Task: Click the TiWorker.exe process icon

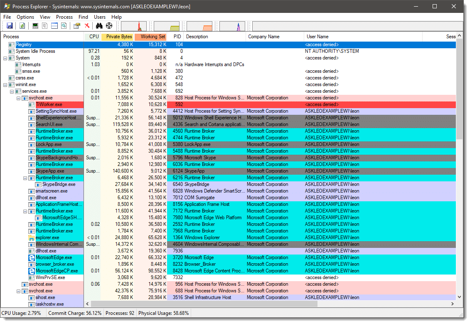Action: click(31, 105)
